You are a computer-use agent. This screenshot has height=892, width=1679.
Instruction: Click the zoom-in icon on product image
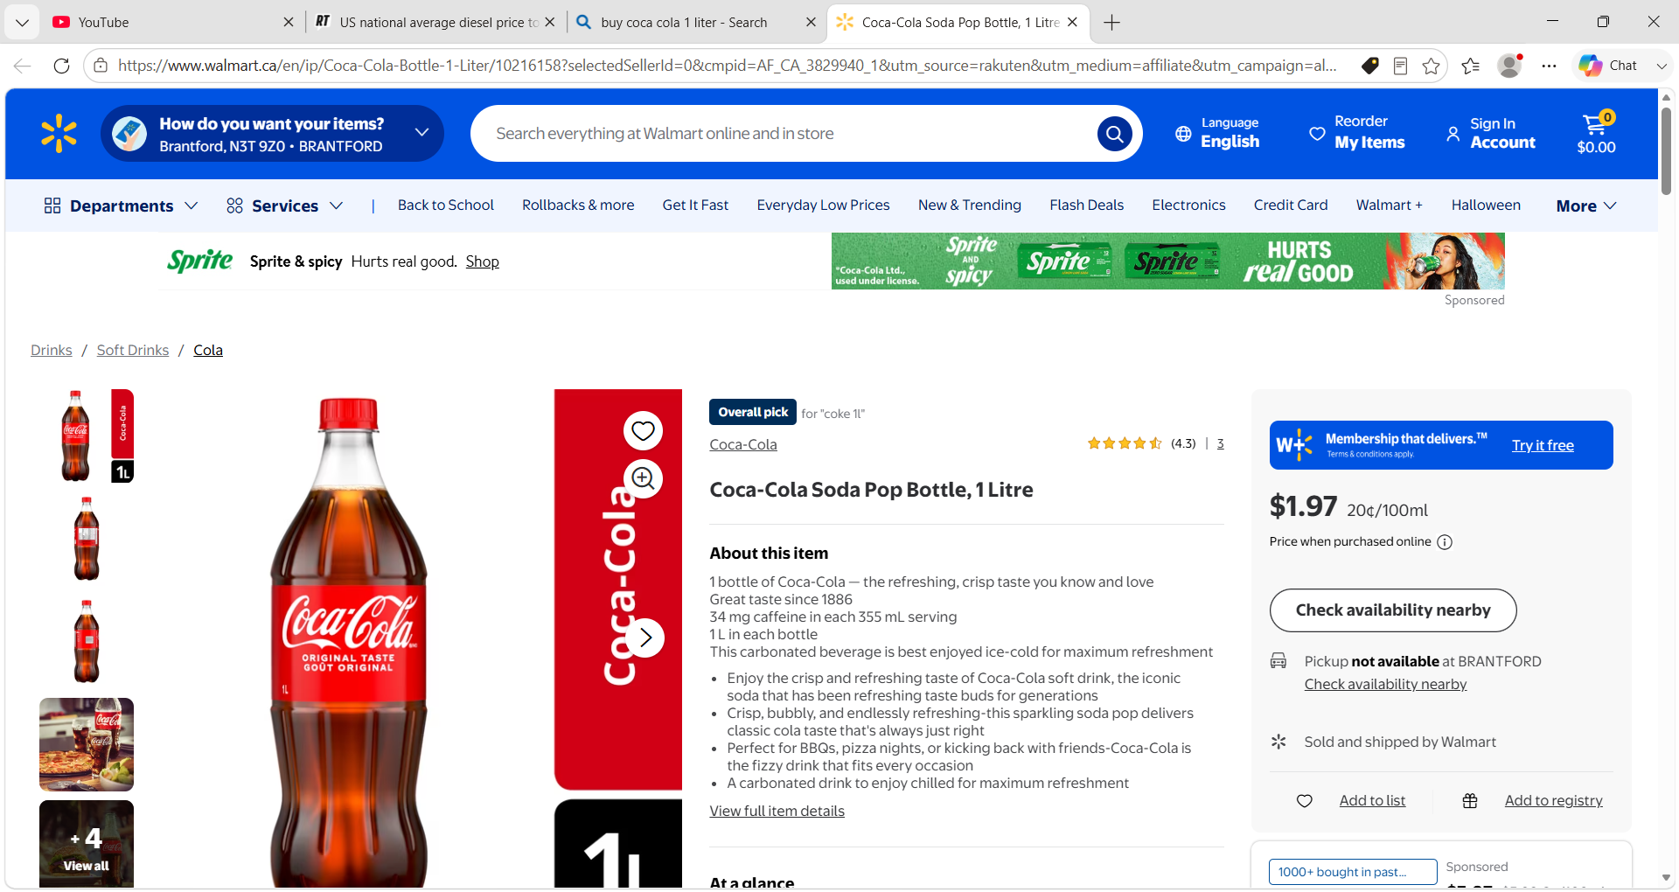pyautogui.click(x=643, y=478)
